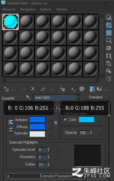Click the Sample Type sphere icon
Image resolution: width=114 pixels, height=181 pixels.
pos(109,18)
